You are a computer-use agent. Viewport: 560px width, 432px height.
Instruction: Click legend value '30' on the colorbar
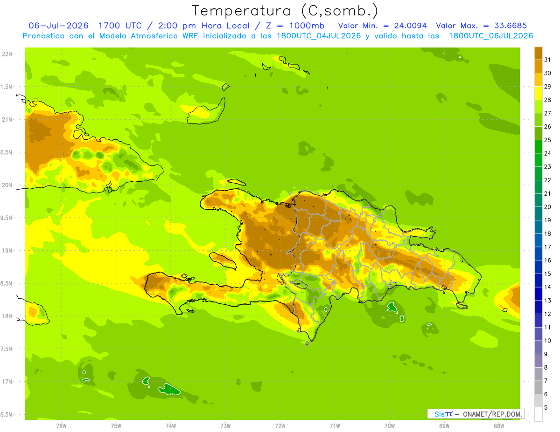click(x=548, y=73)
